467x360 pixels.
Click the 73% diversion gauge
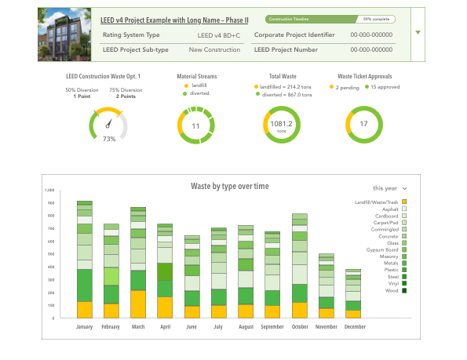click(x=108, y=125)
